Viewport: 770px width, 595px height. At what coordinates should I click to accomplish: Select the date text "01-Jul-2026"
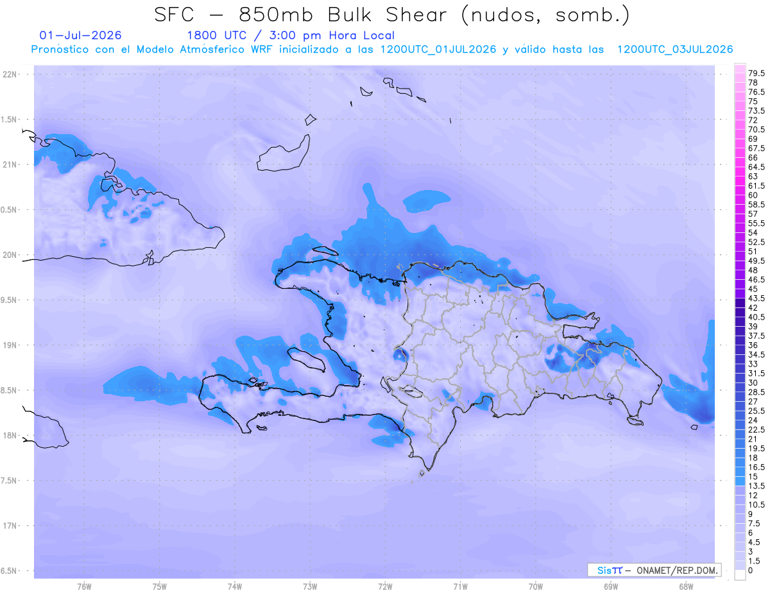pyautogui.click(x=80, y=36)
